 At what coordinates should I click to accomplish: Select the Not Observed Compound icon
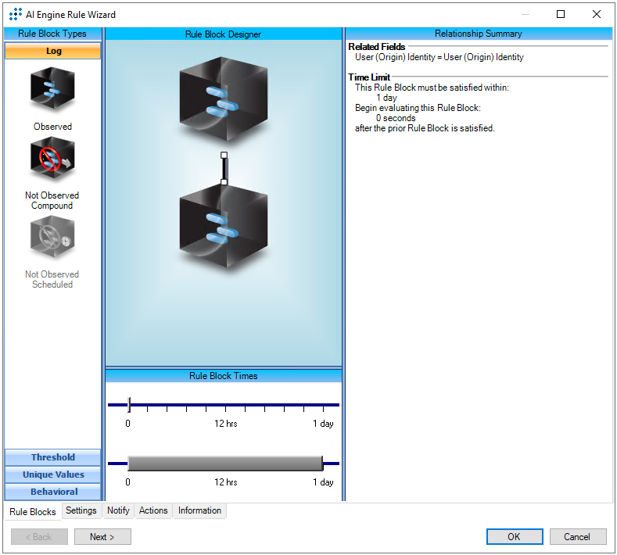(x=52, y=159)
